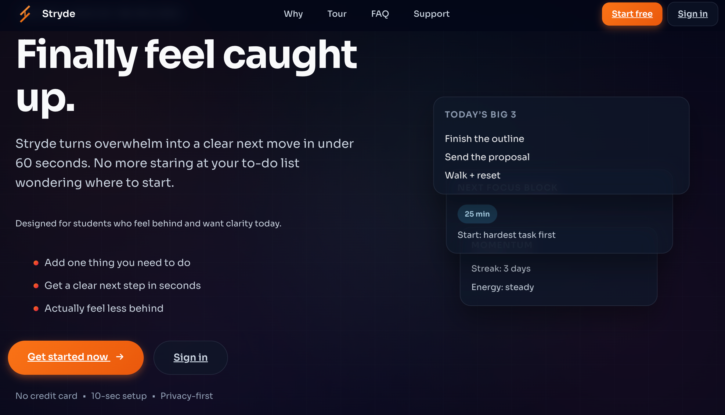Viewport: 725px width, 415px height.
Task: Click the Get started now button
Action: [x=76, y=357]
